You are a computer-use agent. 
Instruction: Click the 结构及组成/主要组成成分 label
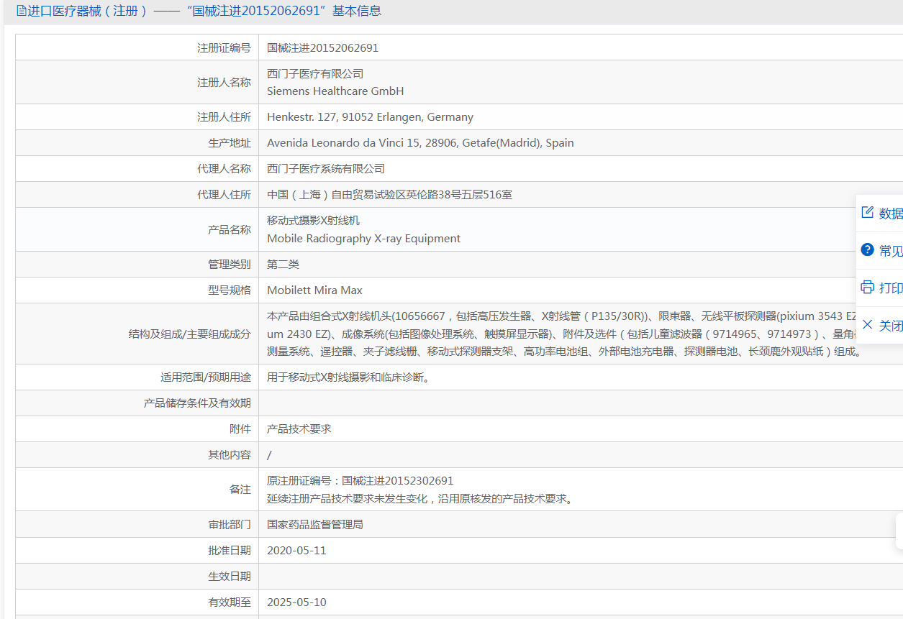(189, 334)
